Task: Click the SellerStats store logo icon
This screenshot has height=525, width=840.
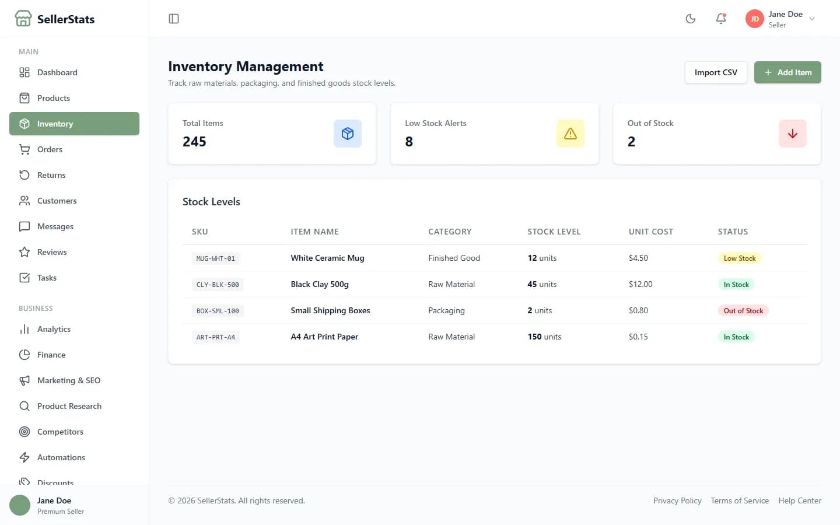Action: pyautogui.click(x=23, y=19)
